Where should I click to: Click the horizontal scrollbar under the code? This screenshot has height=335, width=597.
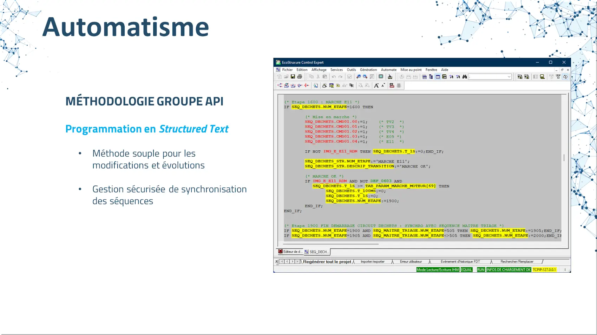pos(330,244)
